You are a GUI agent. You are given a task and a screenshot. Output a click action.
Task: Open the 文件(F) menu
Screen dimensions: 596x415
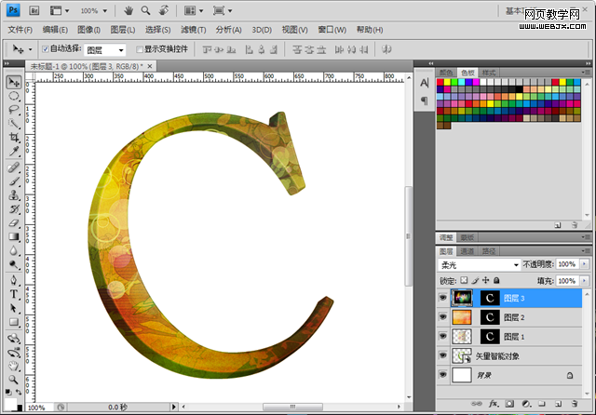pyautogui.click(x=20, y=30)
